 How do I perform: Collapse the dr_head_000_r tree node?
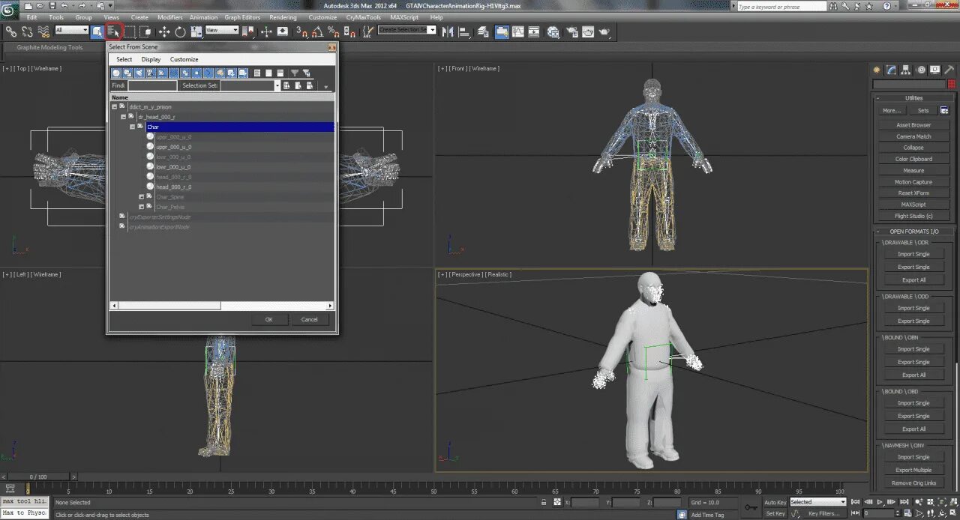[x=123, y=117]
